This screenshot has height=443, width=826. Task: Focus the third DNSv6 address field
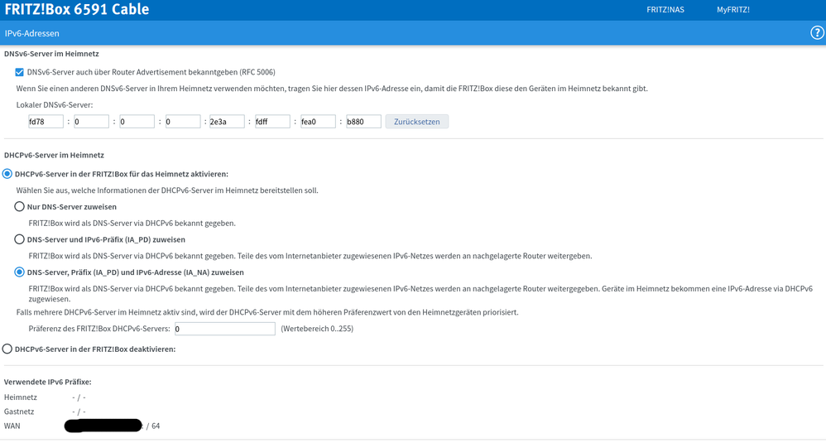(137, 122)
